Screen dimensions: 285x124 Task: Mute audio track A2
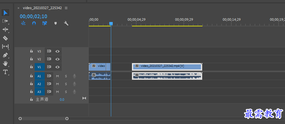(x=57, y=84)
